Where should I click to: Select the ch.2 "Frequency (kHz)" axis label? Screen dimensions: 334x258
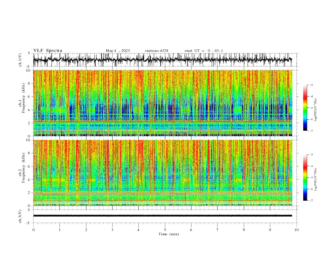(x=23, y=167)
